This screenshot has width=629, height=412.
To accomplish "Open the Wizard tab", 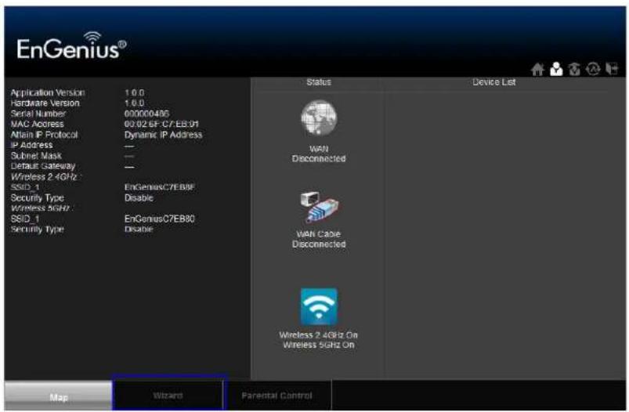I will coord(168,396).
